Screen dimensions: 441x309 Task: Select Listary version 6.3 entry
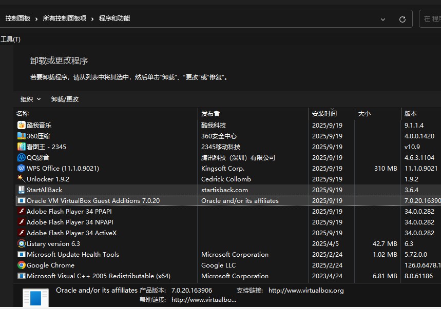point(53,243)
